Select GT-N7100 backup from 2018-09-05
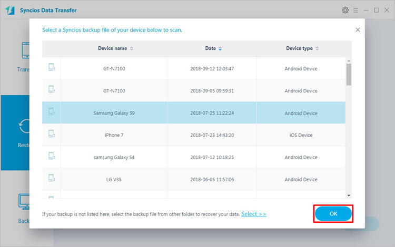The width and height of the screenshot is (395, 247). coord(212,91)
